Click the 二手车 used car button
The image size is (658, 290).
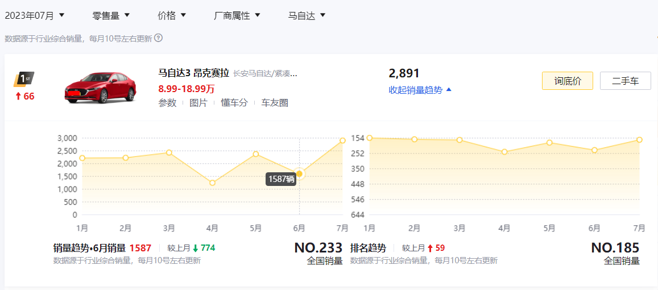[625, 81]
